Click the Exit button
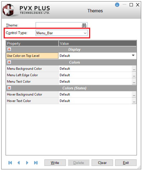 tap(126, 162)
